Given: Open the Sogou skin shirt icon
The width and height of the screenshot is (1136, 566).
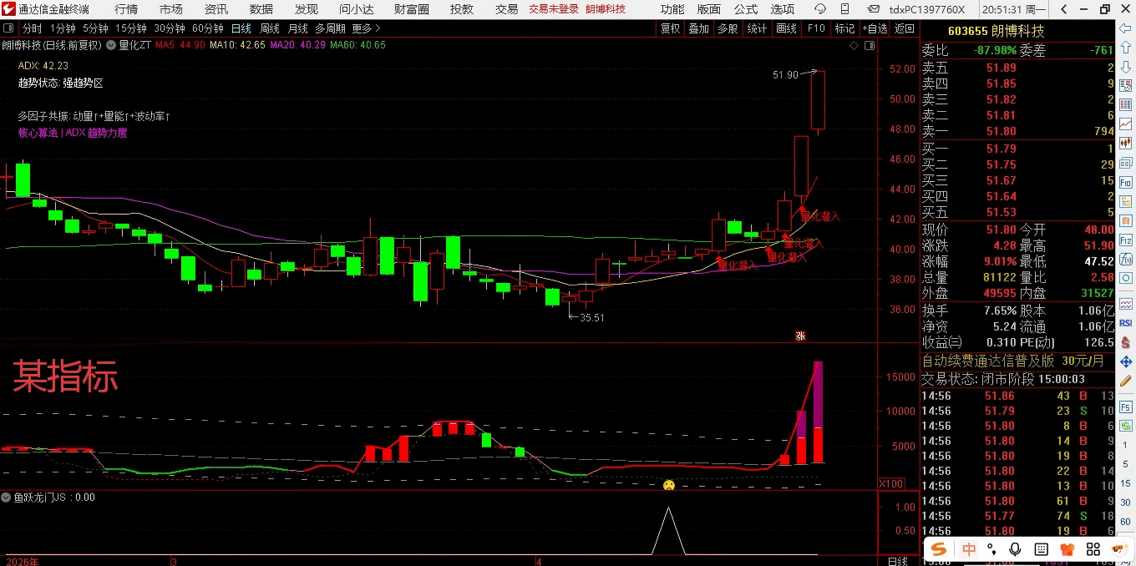Looking at the screenshot, I should point(1067,549).
